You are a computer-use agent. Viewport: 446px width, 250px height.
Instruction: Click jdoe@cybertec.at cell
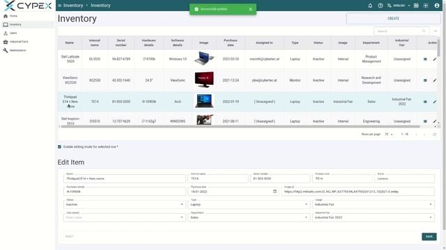264,81
